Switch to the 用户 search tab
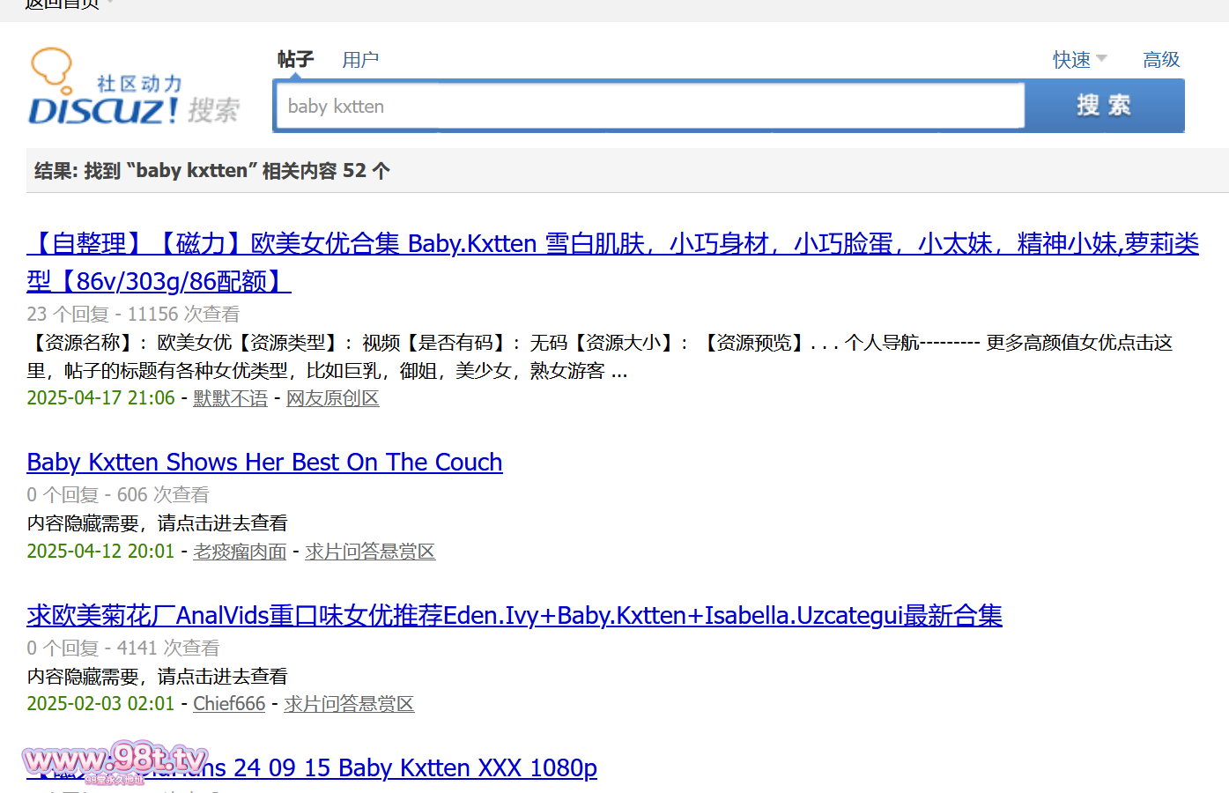Image resolution: width=1229 pixels, height=793 pixels. pyautogui.click(x=360, y=60)
